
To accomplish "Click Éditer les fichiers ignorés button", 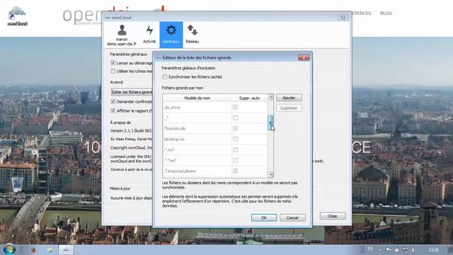I will pyautogui.click(x=132, y=92).
